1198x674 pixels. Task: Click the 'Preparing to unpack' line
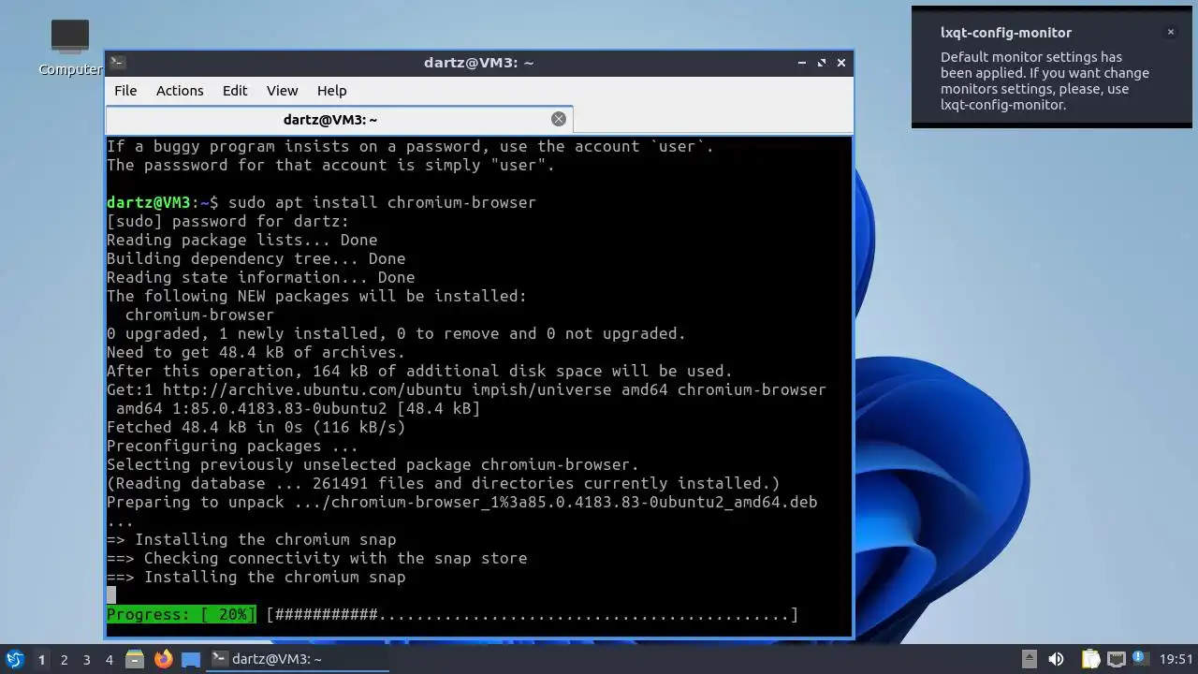tap(461, 503)
